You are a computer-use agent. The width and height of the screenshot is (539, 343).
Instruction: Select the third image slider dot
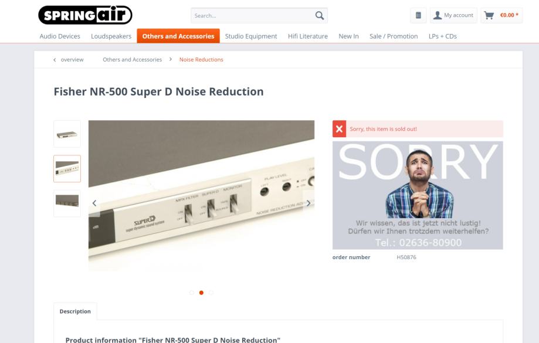tap(211, 293)
